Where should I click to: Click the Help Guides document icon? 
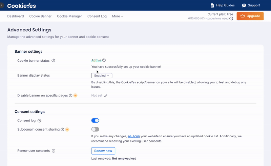pos(212,5)
